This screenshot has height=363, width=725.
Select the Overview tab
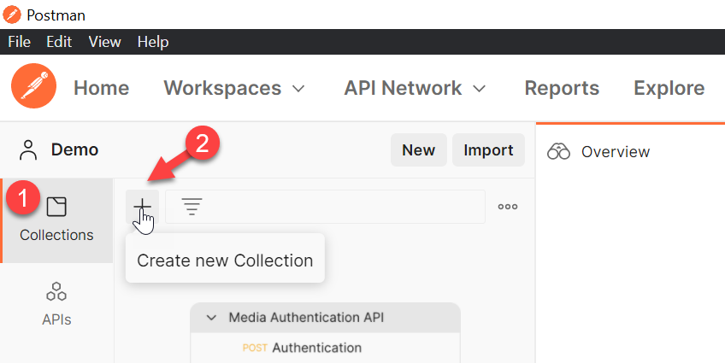(598, 151)
